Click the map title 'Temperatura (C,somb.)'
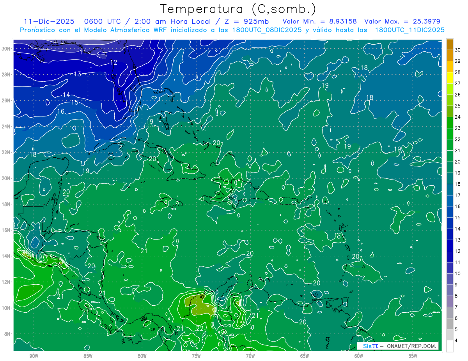 [238, 9]
